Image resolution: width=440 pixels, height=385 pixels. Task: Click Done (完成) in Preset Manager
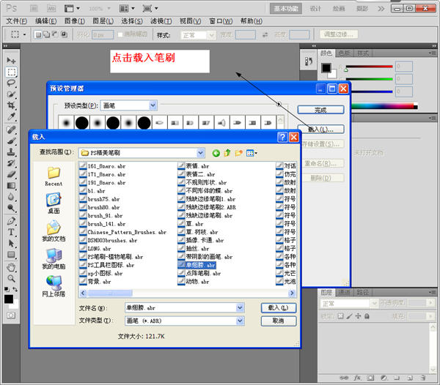(320, 110)
